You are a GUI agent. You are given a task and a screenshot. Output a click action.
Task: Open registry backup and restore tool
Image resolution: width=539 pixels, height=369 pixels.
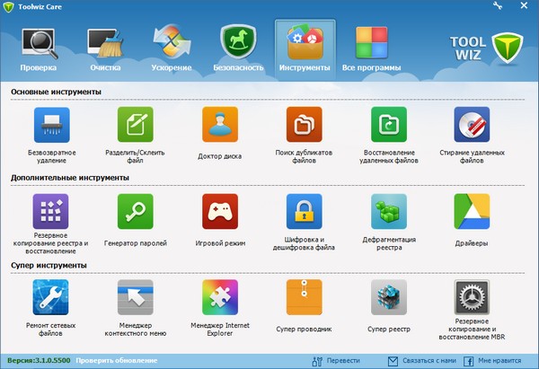[50, 211]
